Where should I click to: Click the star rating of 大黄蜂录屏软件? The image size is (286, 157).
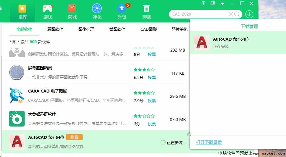point(144,116)
